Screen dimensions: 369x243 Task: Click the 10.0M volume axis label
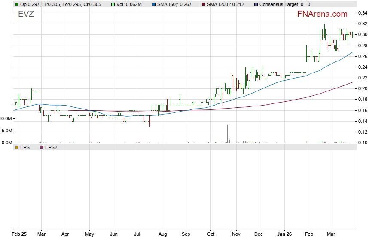[6, 118]
